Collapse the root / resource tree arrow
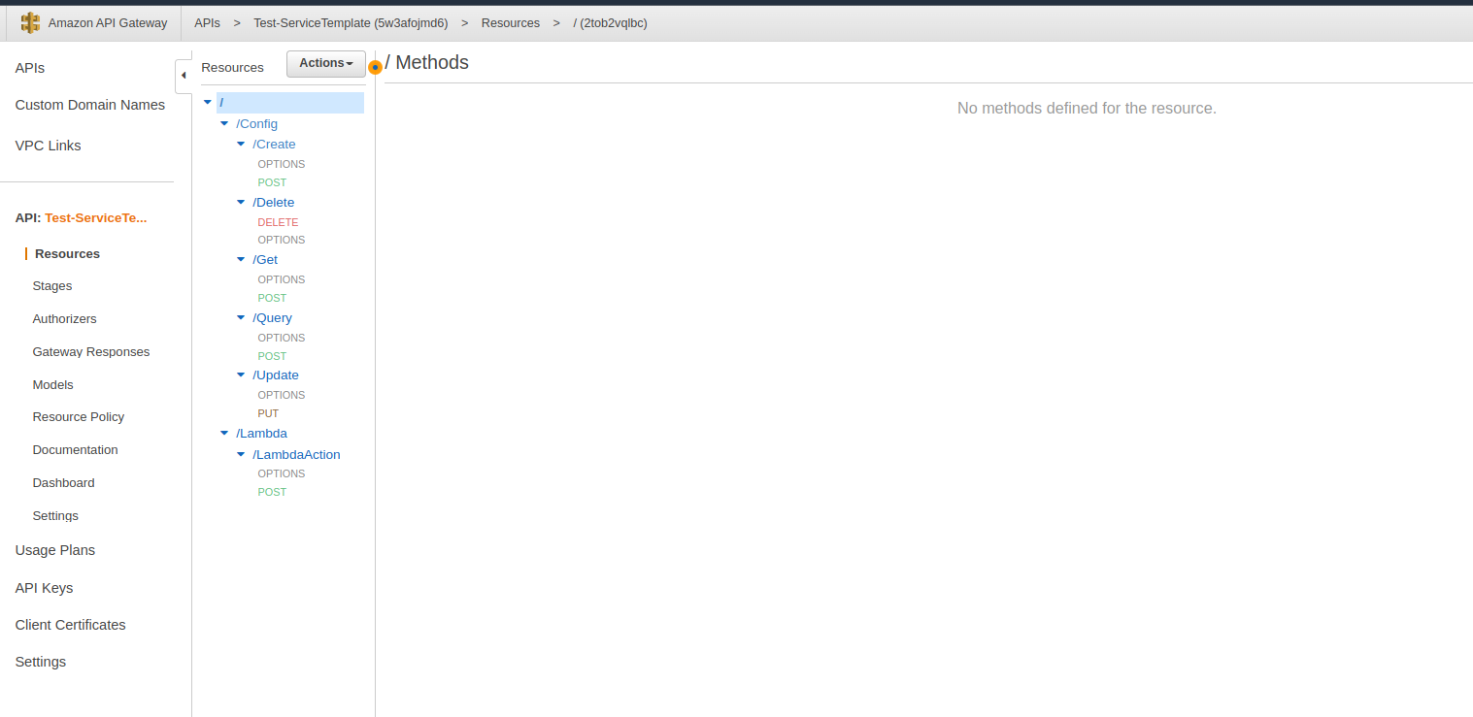Viewport: 1473px width, 717px height. tap(208, 102)
